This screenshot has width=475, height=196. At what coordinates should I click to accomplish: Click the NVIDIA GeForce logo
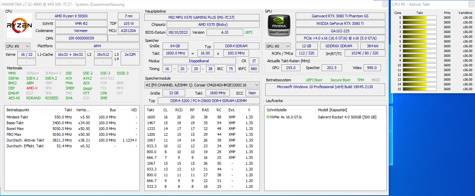tap(279, 26)
